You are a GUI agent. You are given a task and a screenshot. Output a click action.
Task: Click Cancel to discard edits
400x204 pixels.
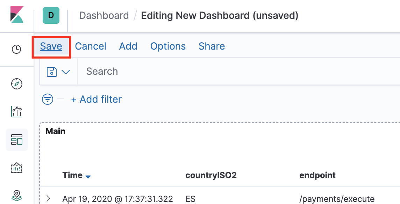pyautogui.click(x=91, y=46)
